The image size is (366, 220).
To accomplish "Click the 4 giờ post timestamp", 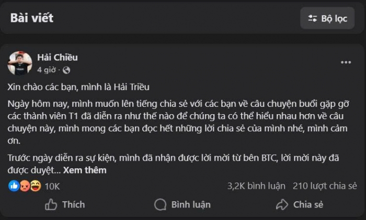I will tap(46, 70).
